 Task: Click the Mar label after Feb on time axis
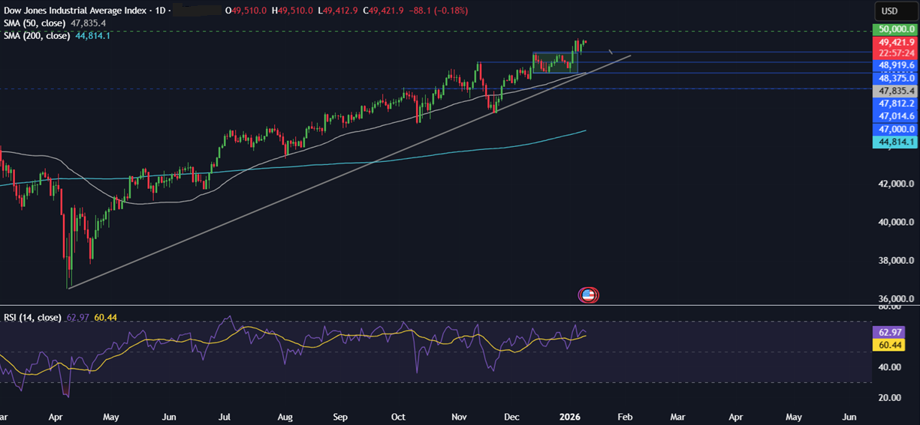pos(677,416)
